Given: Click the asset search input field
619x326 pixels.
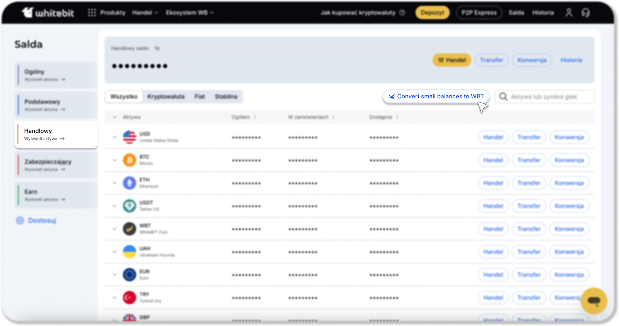Looking at the screenshot, I should (549, 97).
